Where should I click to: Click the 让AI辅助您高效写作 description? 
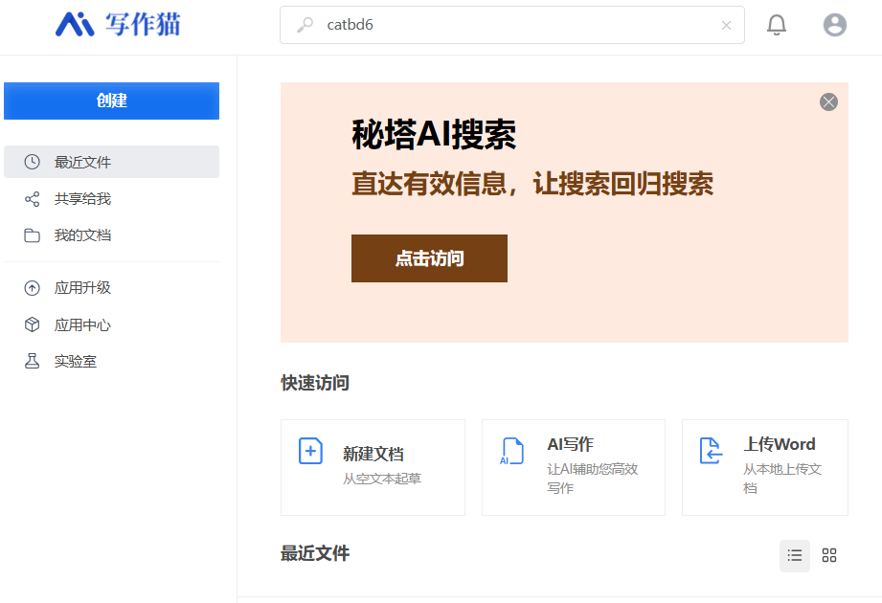593,479
